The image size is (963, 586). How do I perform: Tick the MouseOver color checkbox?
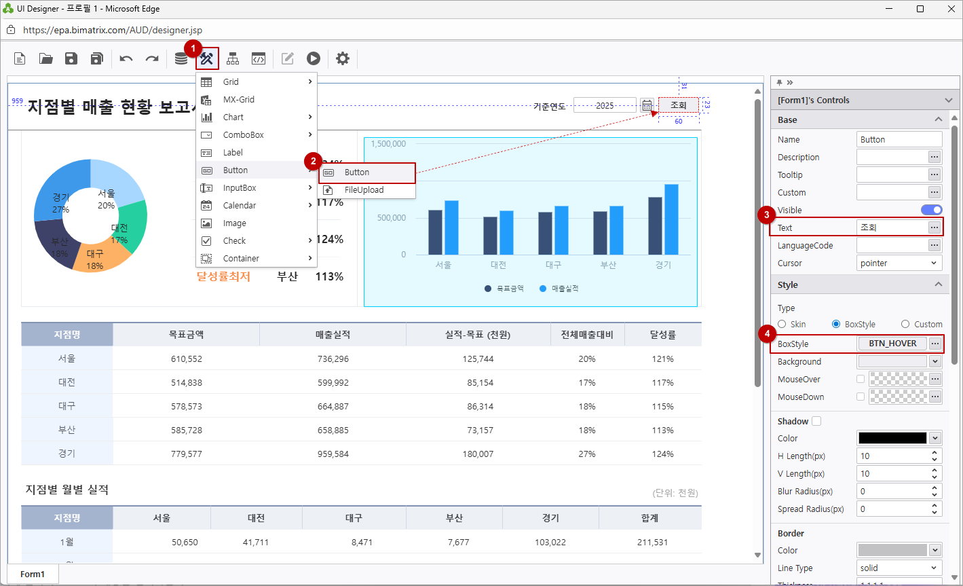(x=861, y=379)
